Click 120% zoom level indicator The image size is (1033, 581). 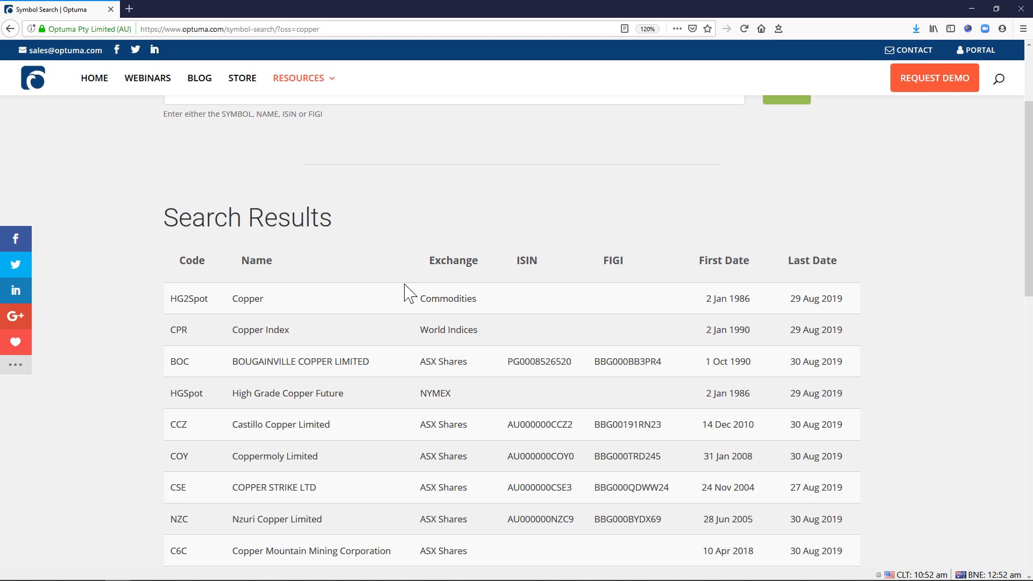(x=647, y=29)
